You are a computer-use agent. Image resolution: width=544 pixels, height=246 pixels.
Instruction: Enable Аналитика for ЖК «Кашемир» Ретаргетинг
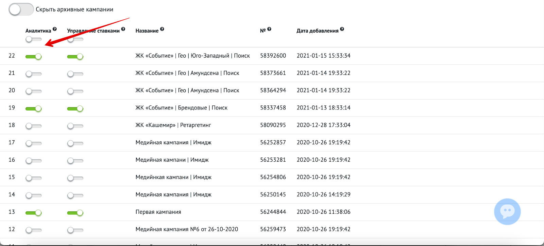pos(33,126)
